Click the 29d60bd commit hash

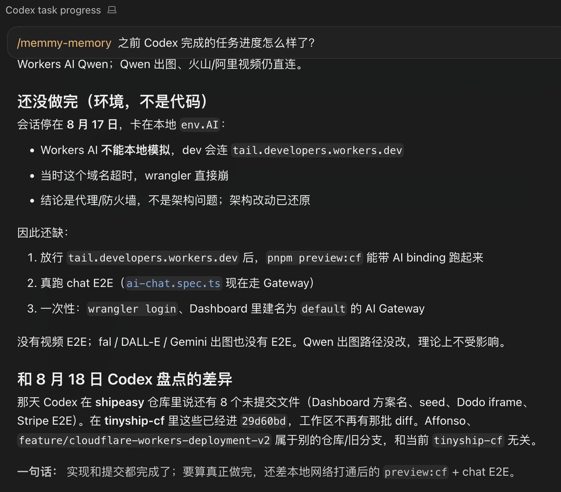pos(264,421)
